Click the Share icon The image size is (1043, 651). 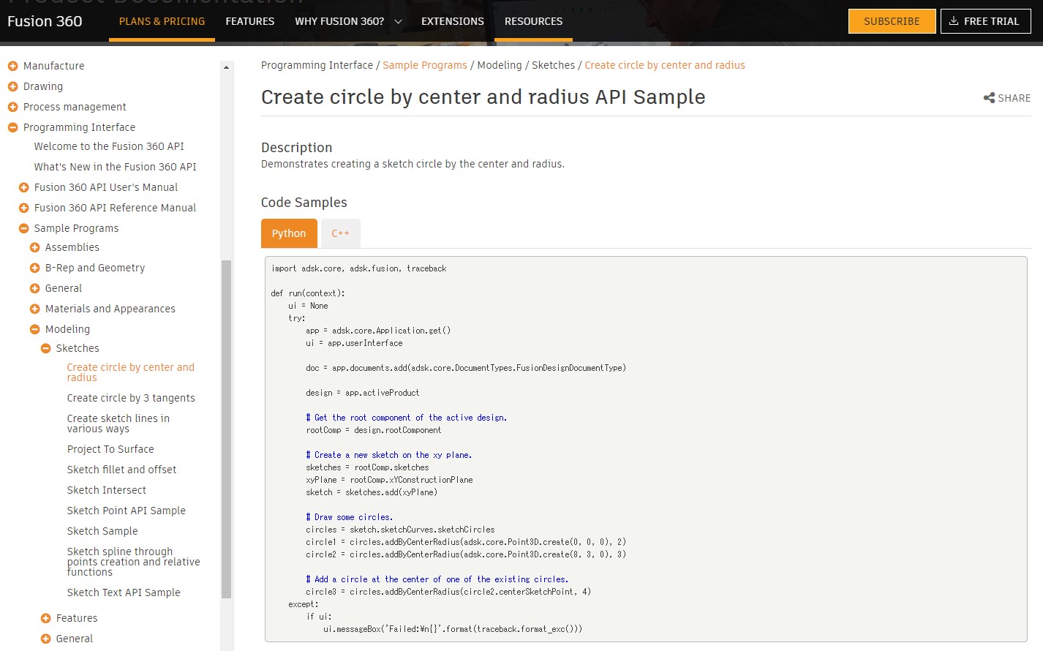(x=989, y=98)
